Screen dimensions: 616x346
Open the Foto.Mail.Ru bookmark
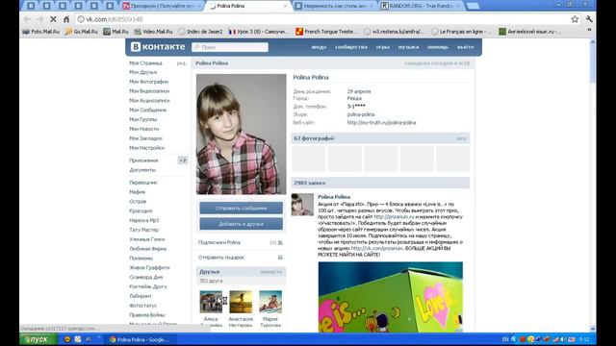40,32
